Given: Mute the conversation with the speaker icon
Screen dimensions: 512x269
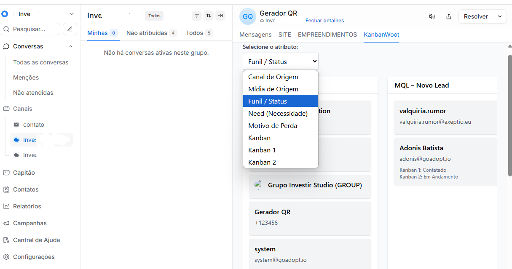Looking at the screenshot, I should (x=432, y=16).
